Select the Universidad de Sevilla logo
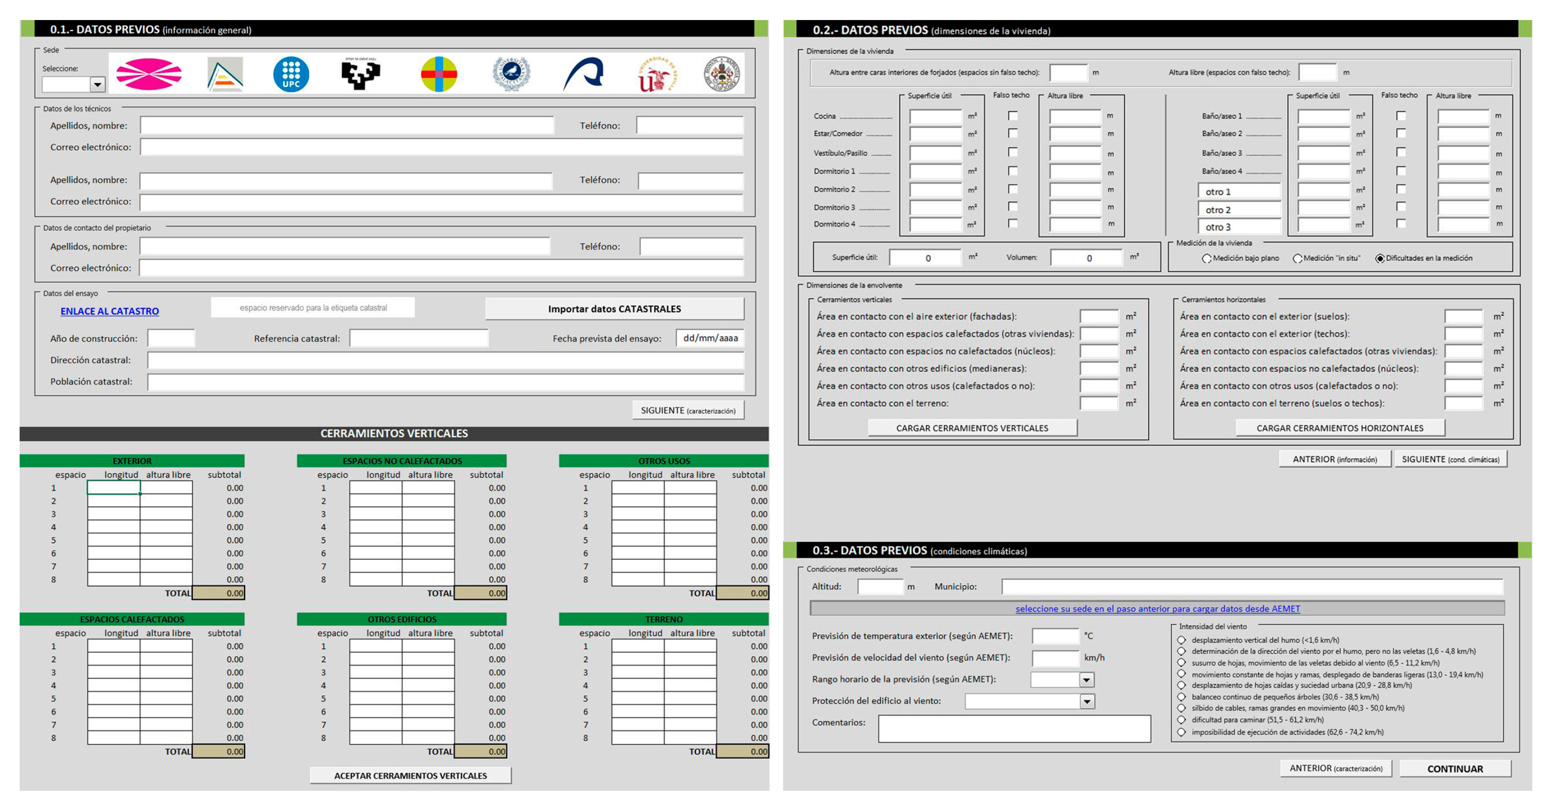This screenshot has height=807, width=1543. pyautogui.click(x=657, y=74)
